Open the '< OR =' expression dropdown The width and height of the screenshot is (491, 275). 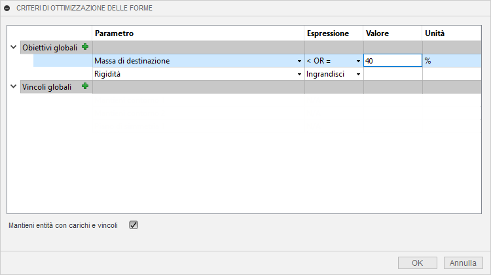[359, 61]
